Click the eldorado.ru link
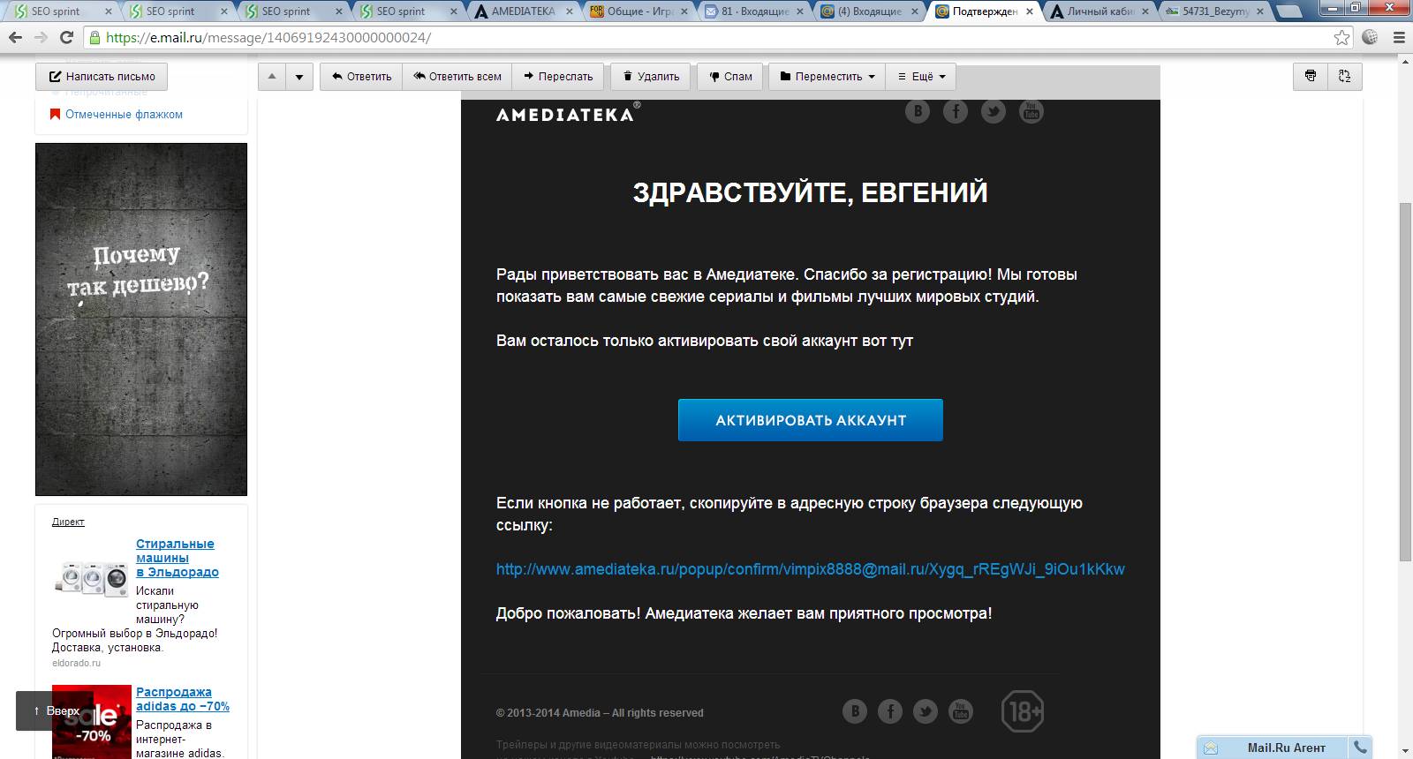1413x759 pixels. (x=76, y=663)
